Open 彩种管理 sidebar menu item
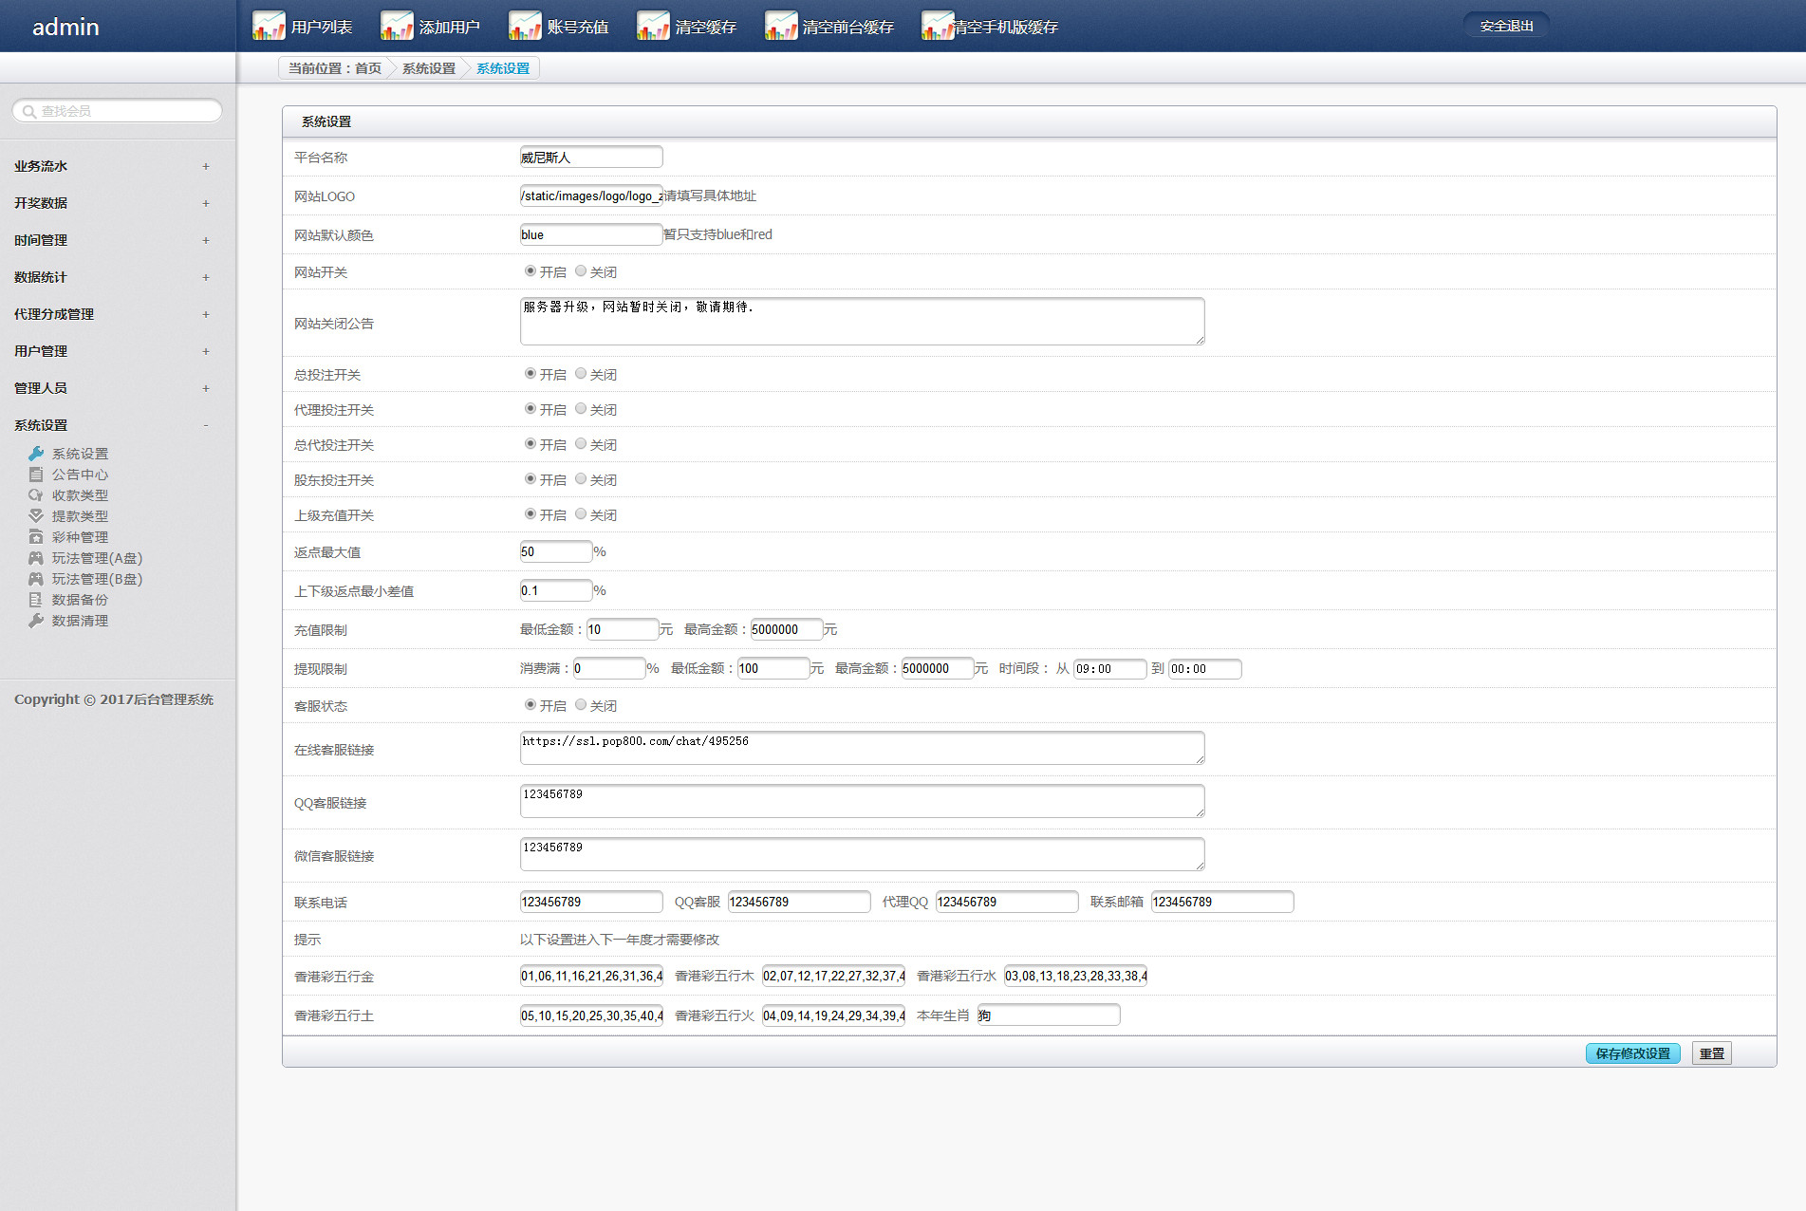Screen dimensions: 1806x1211 (x=80, y=537)
